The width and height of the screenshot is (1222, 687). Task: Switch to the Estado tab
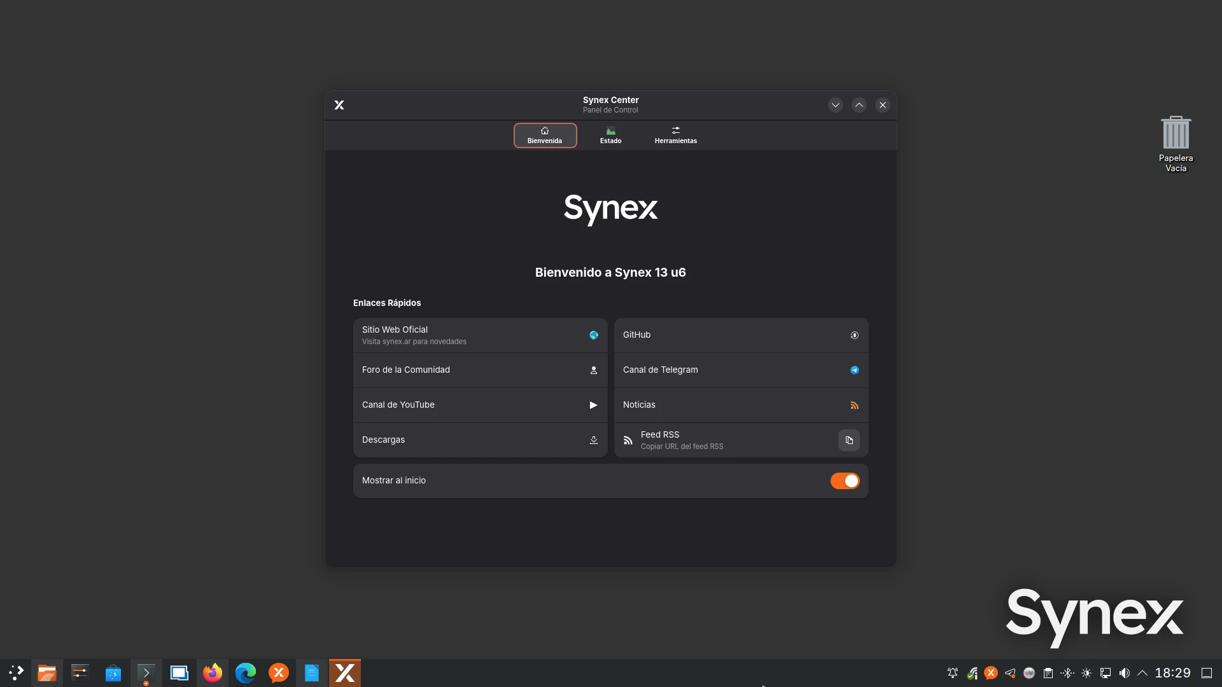[610, 135]
